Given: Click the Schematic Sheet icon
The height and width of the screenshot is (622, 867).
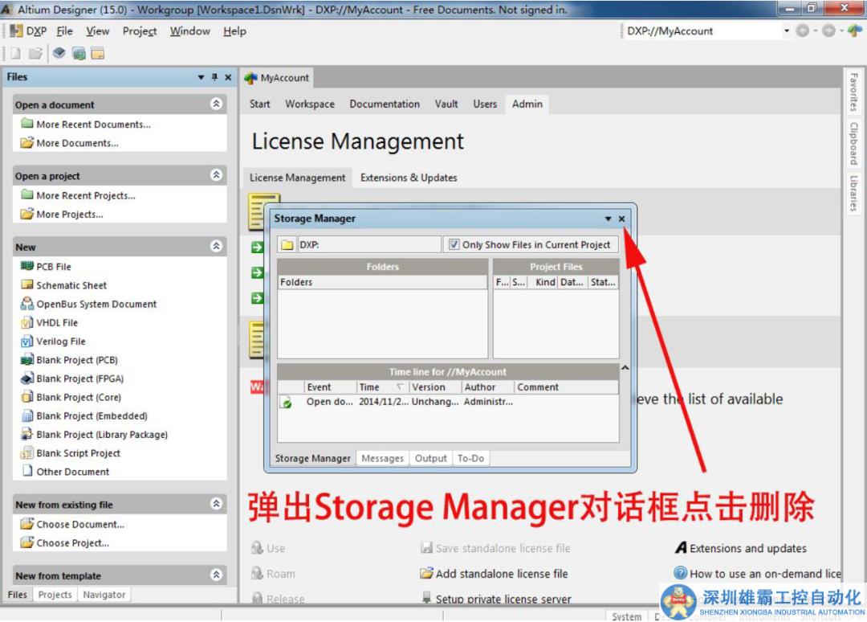Looking at the screenshot, I should [x=26, y=285].
